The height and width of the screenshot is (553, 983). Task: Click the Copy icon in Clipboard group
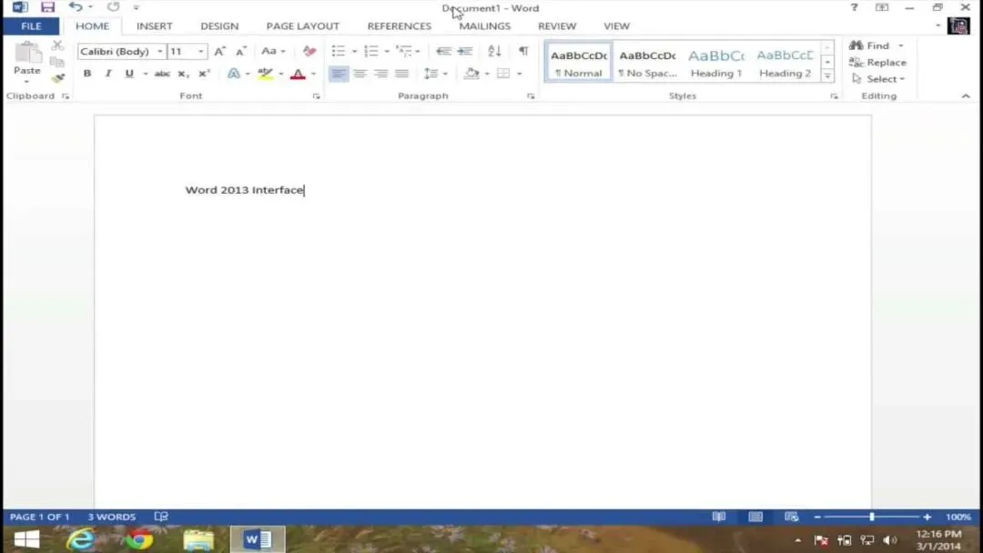[x=57, y=62]
